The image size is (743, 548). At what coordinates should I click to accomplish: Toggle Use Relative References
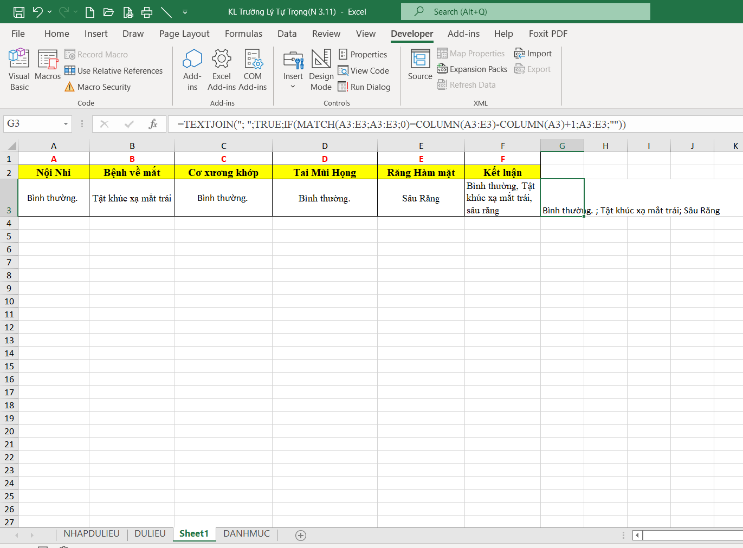pos(113,71)
